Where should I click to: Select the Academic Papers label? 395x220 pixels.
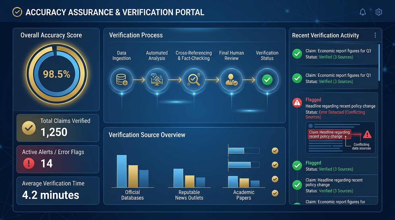(244, 195)
